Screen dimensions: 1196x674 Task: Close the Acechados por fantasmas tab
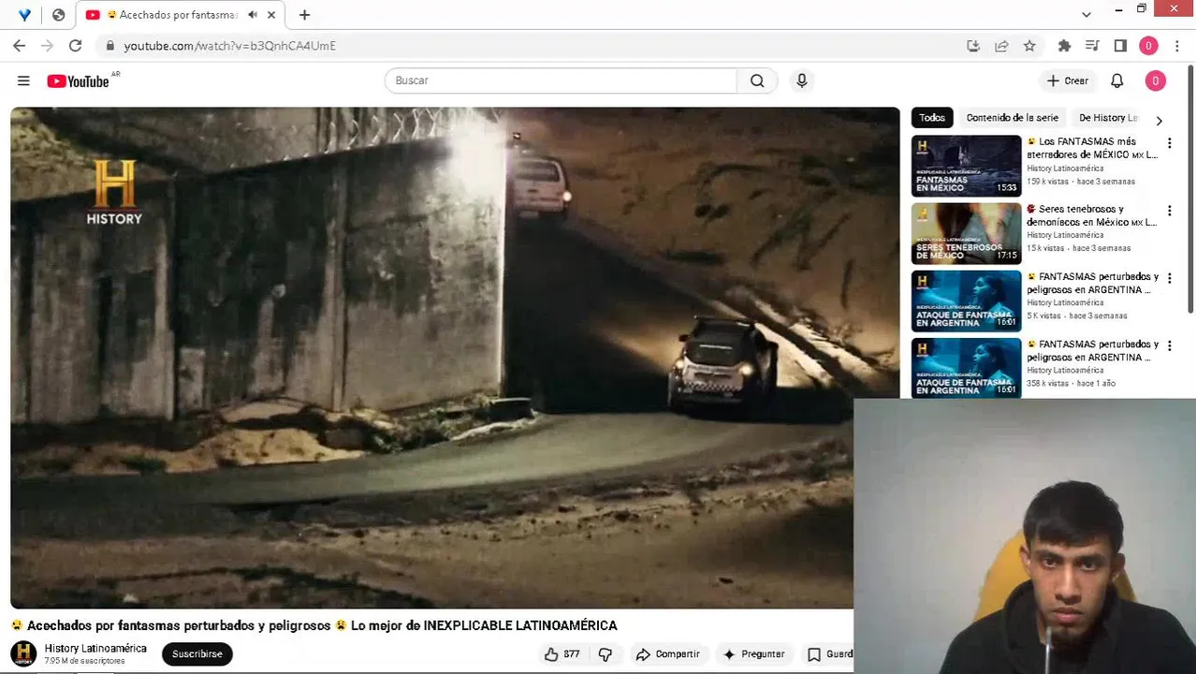[x=272, y=15]
